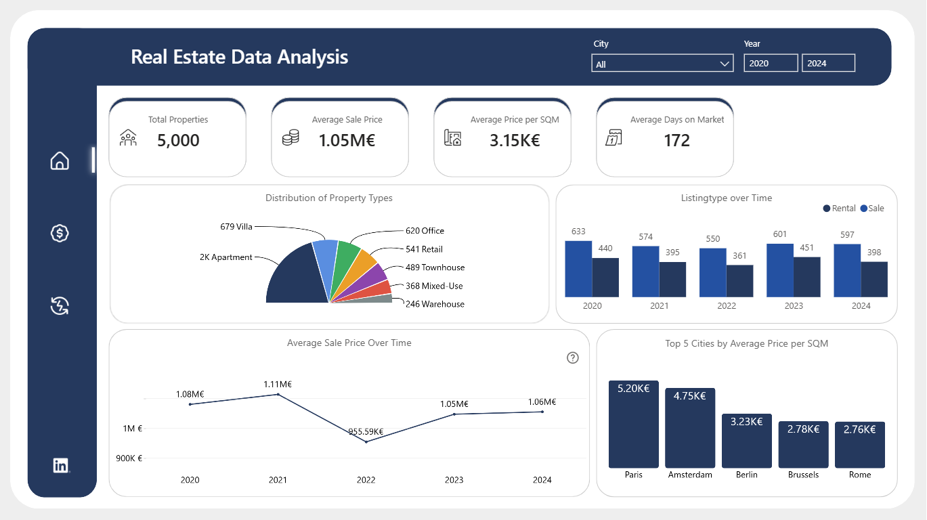927x520 pixels.
Task: Open the Home page in the sidebar
Action: (x=60, y=160)
